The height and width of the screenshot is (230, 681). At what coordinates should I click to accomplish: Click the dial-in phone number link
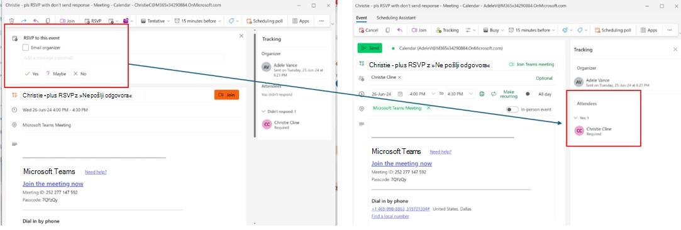[401, 209]
